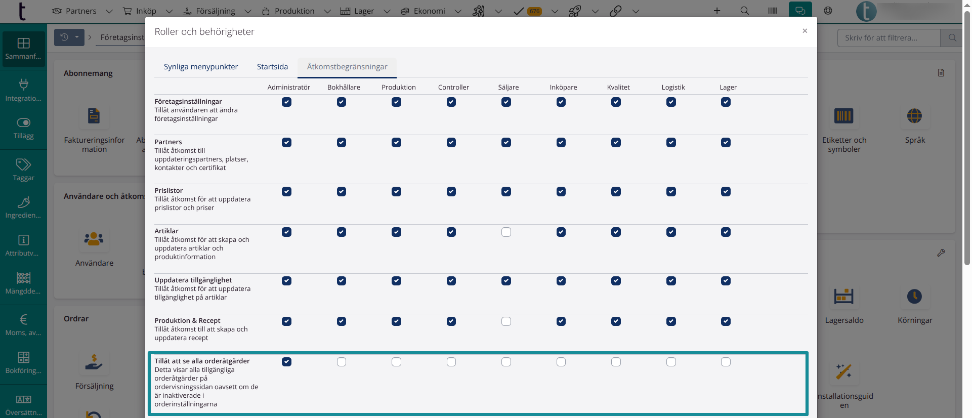Enable order actions checkbox for Bokhållare
This screenshot has width=972, height=418.
coord(342,362)
